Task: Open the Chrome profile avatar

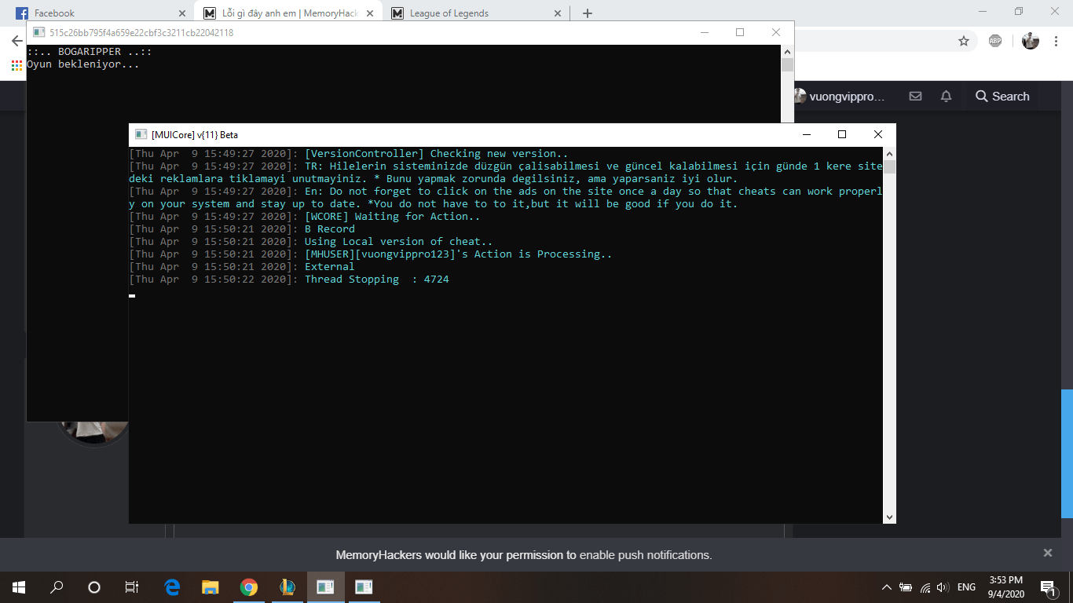Action: click(x=1031, y=41)
